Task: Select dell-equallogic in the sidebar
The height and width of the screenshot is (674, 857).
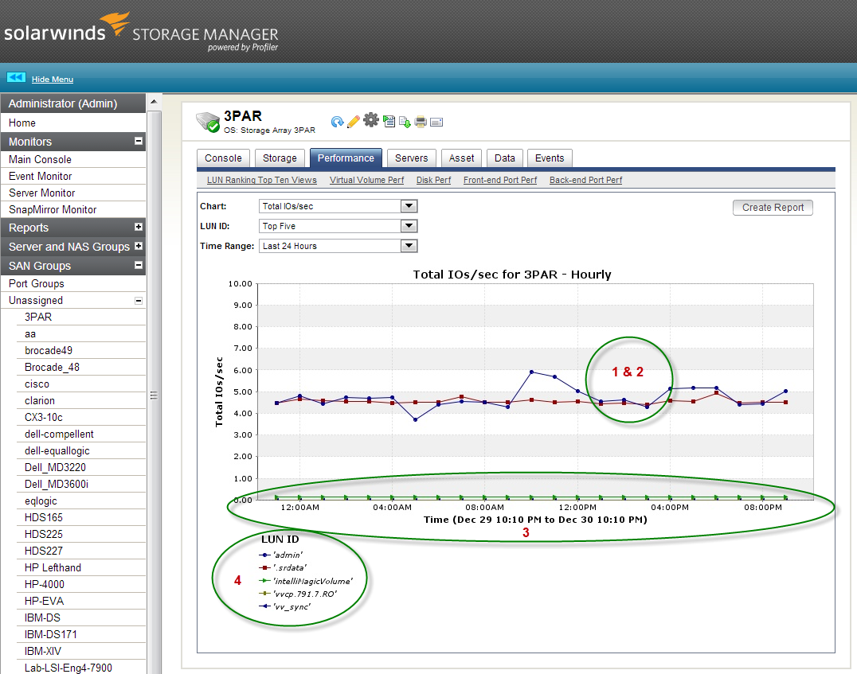Action: 81,450
